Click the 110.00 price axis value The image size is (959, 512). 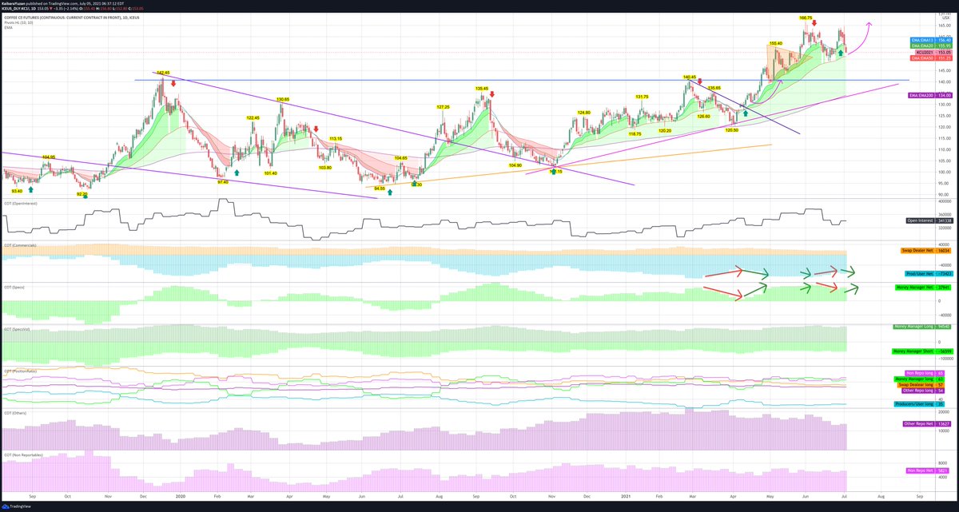click(x=944, y=149)
